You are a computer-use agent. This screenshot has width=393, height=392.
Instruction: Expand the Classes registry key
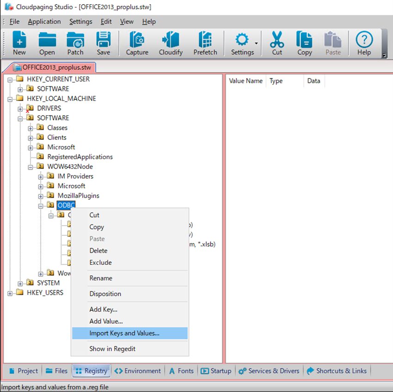click(31, 128)
